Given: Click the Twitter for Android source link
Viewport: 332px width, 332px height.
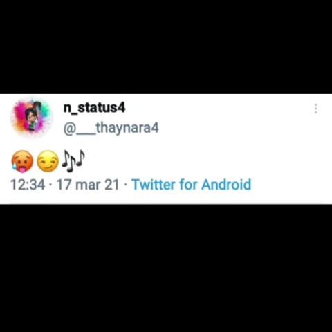Looking at the screenshot, I should click(192, 185).
